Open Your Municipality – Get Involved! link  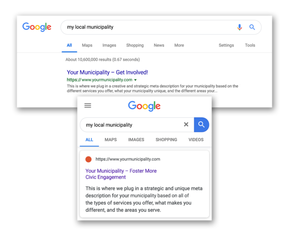pyautogui.click(x=107, y=72)
